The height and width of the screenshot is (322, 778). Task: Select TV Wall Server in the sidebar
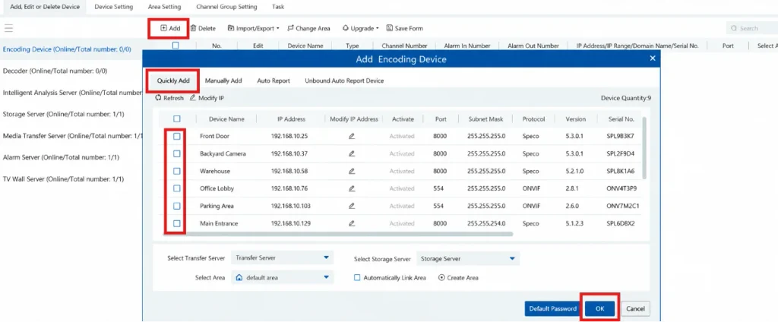[63, 179]
